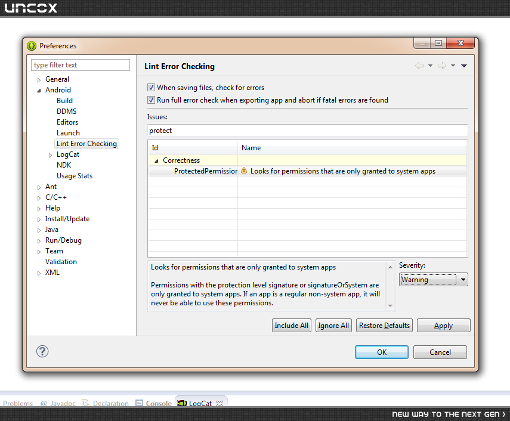Click the warning icon in ProtectedPermission row
510x421 pixels.
tap(244, 171)
